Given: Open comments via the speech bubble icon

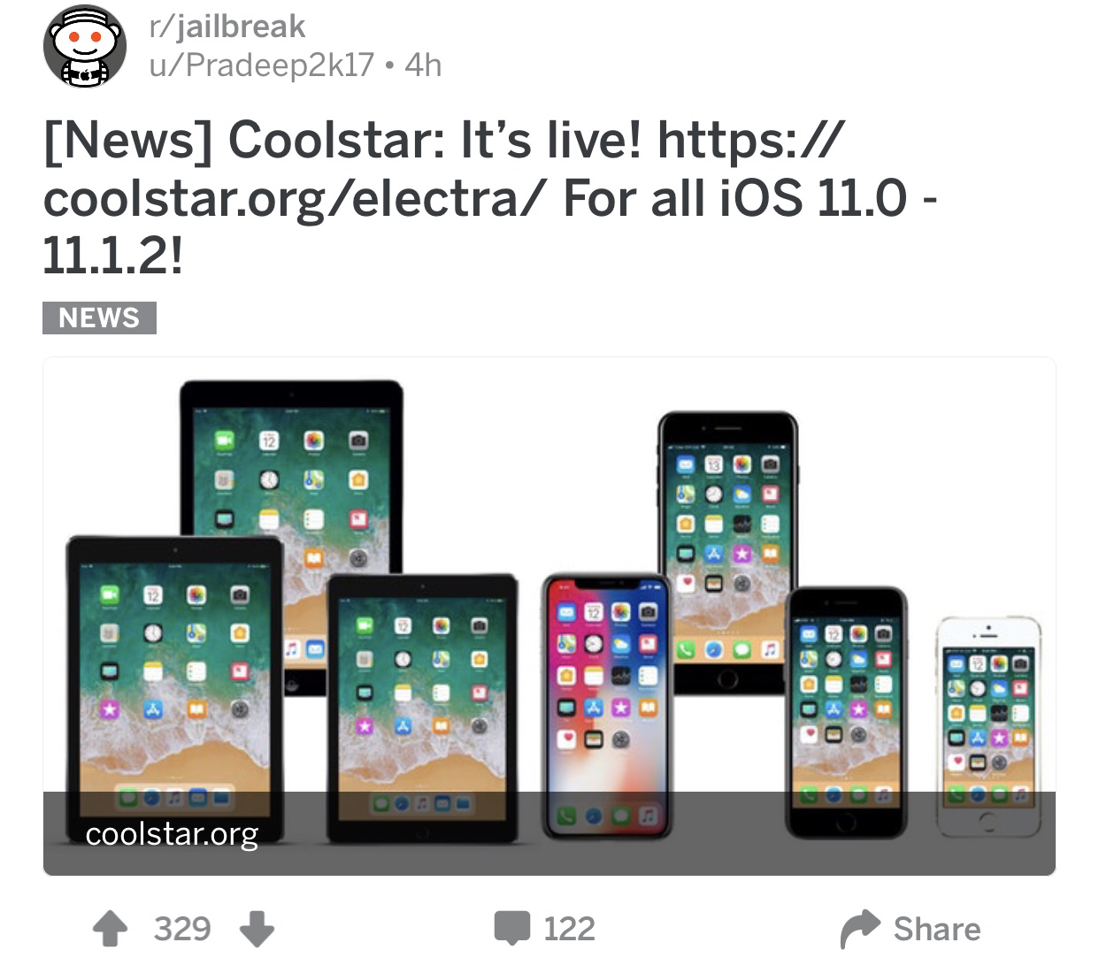Looking at the screenshot, I should (x=511, y=929).
